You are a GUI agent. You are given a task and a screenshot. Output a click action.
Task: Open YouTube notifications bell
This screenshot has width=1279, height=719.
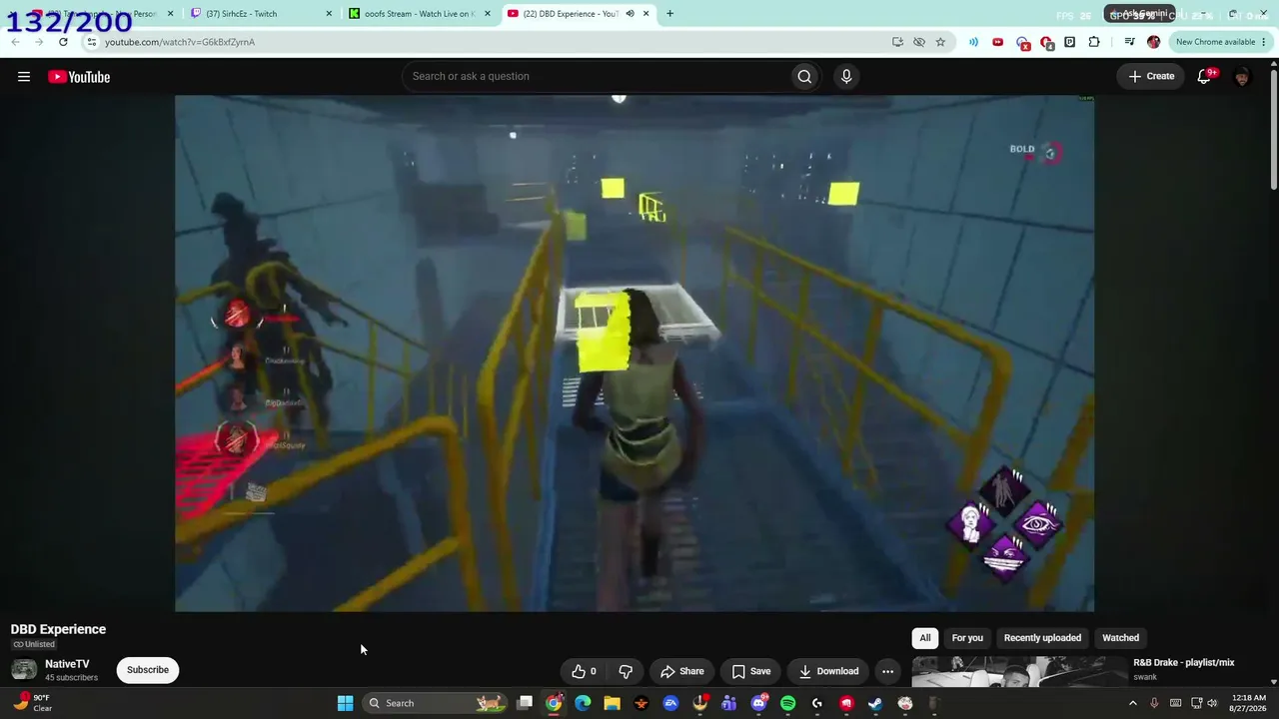(1205, 77)
